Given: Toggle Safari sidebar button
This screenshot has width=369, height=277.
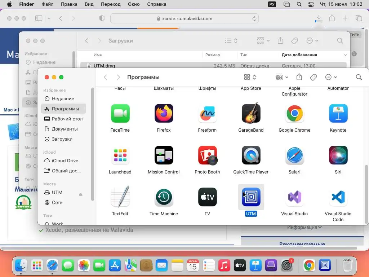Looking at the screenshot, I should [39, 18].
